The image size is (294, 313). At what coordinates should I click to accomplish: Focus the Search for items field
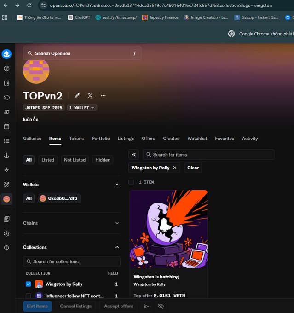[x=208, y=155]
